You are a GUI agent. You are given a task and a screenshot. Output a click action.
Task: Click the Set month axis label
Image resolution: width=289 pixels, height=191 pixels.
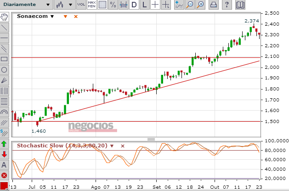coord(157,187)
